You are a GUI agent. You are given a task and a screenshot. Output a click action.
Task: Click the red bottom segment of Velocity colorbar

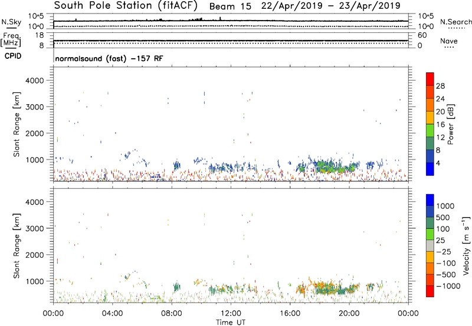(430, 291)
